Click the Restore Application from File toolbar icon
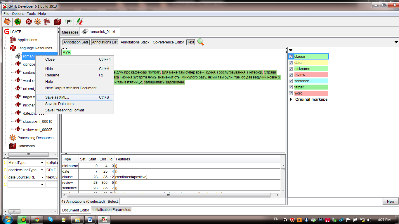The image size is (399, 224). (7, 22)
